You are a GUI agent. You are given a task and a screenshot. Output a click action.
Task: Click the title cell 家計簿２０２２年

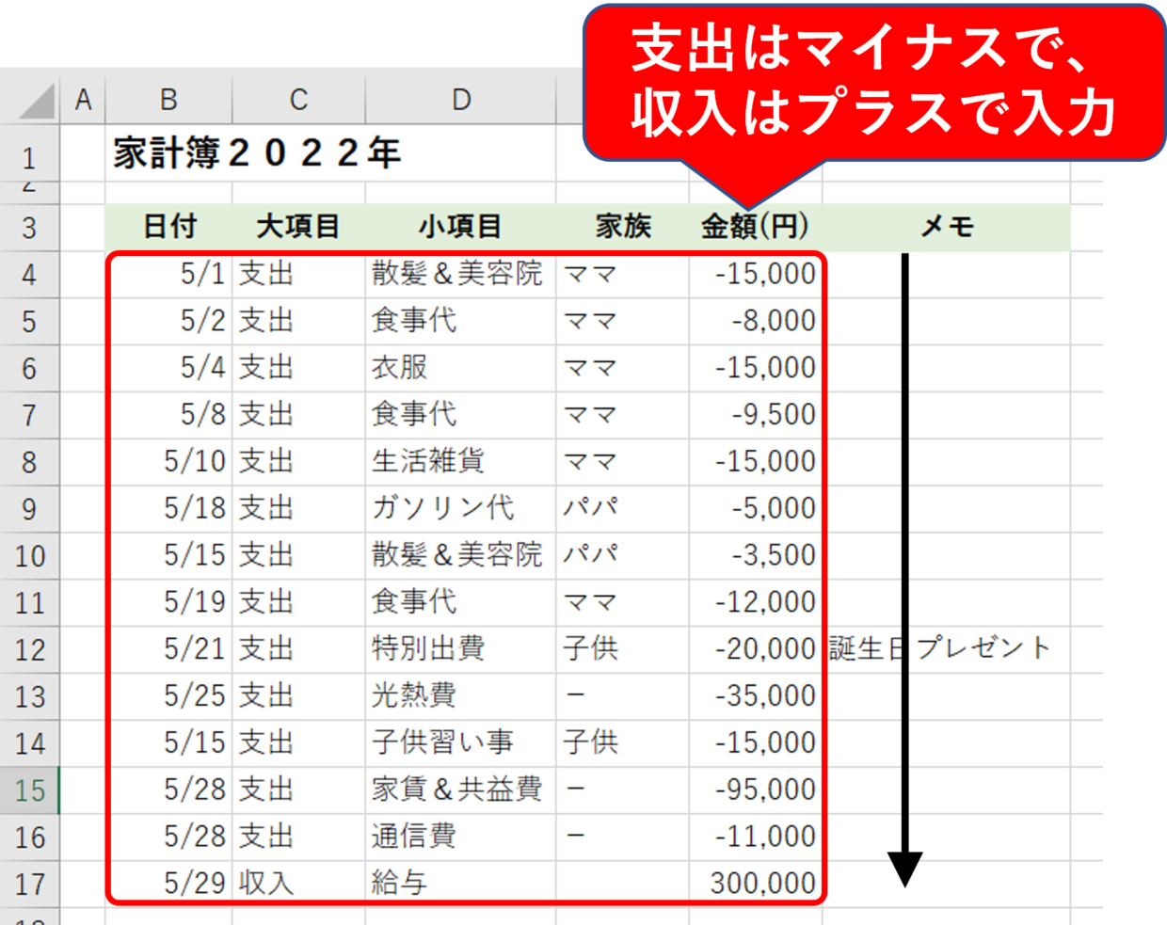point(257,152)
